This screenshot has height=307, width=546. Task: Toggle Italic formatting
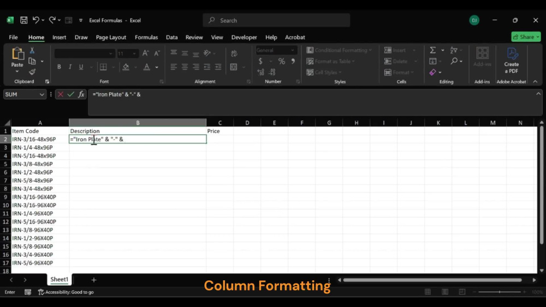(70, 67)
